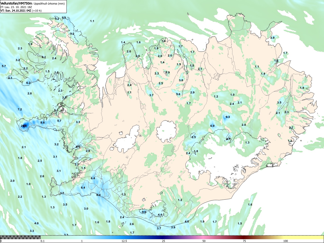Image resolution: width=324 pixels, height=243 pixels.
Task: Select the 4.4 precipitation value
Action: pos(160,215)
